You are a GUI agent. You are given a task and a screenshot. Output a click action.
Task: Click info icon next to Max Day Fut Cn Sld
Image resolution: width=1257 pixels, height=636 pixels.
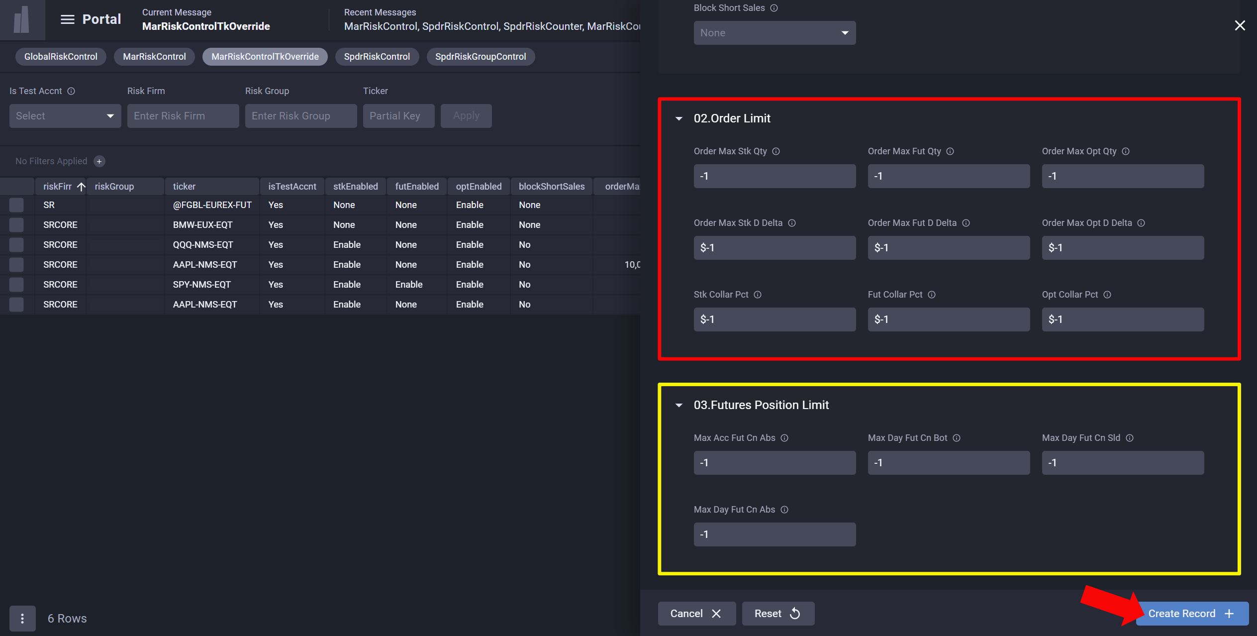(1130, 438)
